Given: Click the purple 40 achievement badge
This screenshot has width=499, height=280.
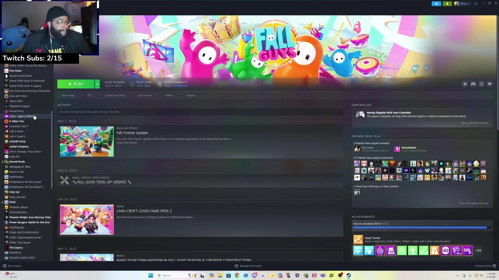Looking at the screenshot, I should tap(445, 251).
